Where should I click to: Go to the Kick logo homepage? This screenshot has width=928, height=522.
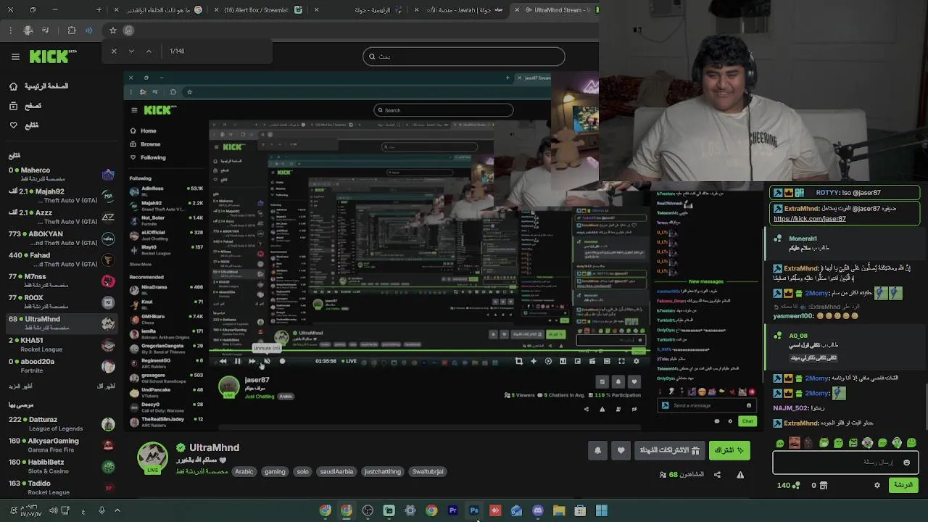53,56
